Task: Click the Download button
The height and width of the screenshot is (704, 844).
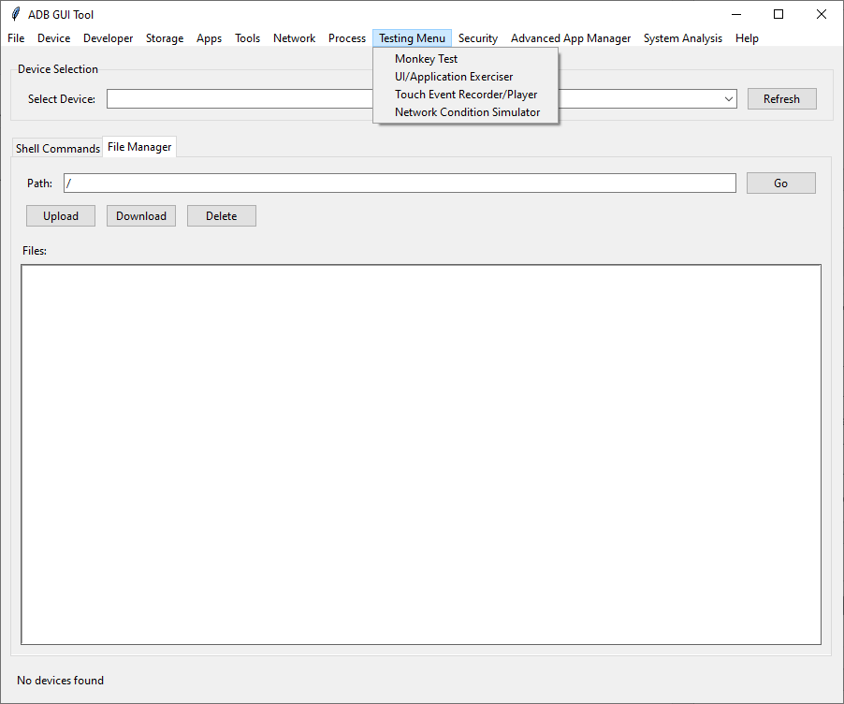Action: (140, 215)
